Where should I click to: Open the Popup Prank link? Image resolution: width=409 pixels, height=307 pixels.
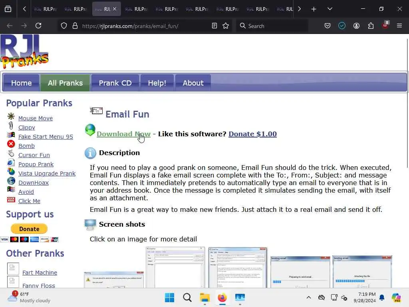[x=36, y=164]
